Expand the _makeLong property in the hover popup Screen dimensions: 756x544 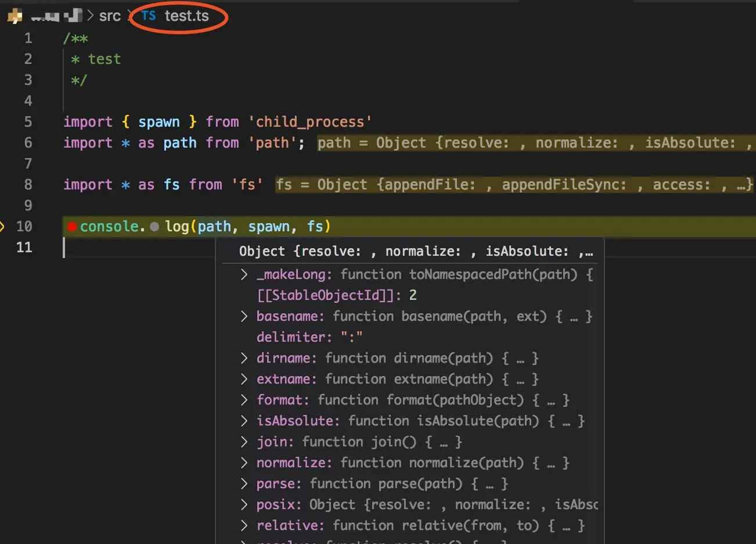[243, 274]
